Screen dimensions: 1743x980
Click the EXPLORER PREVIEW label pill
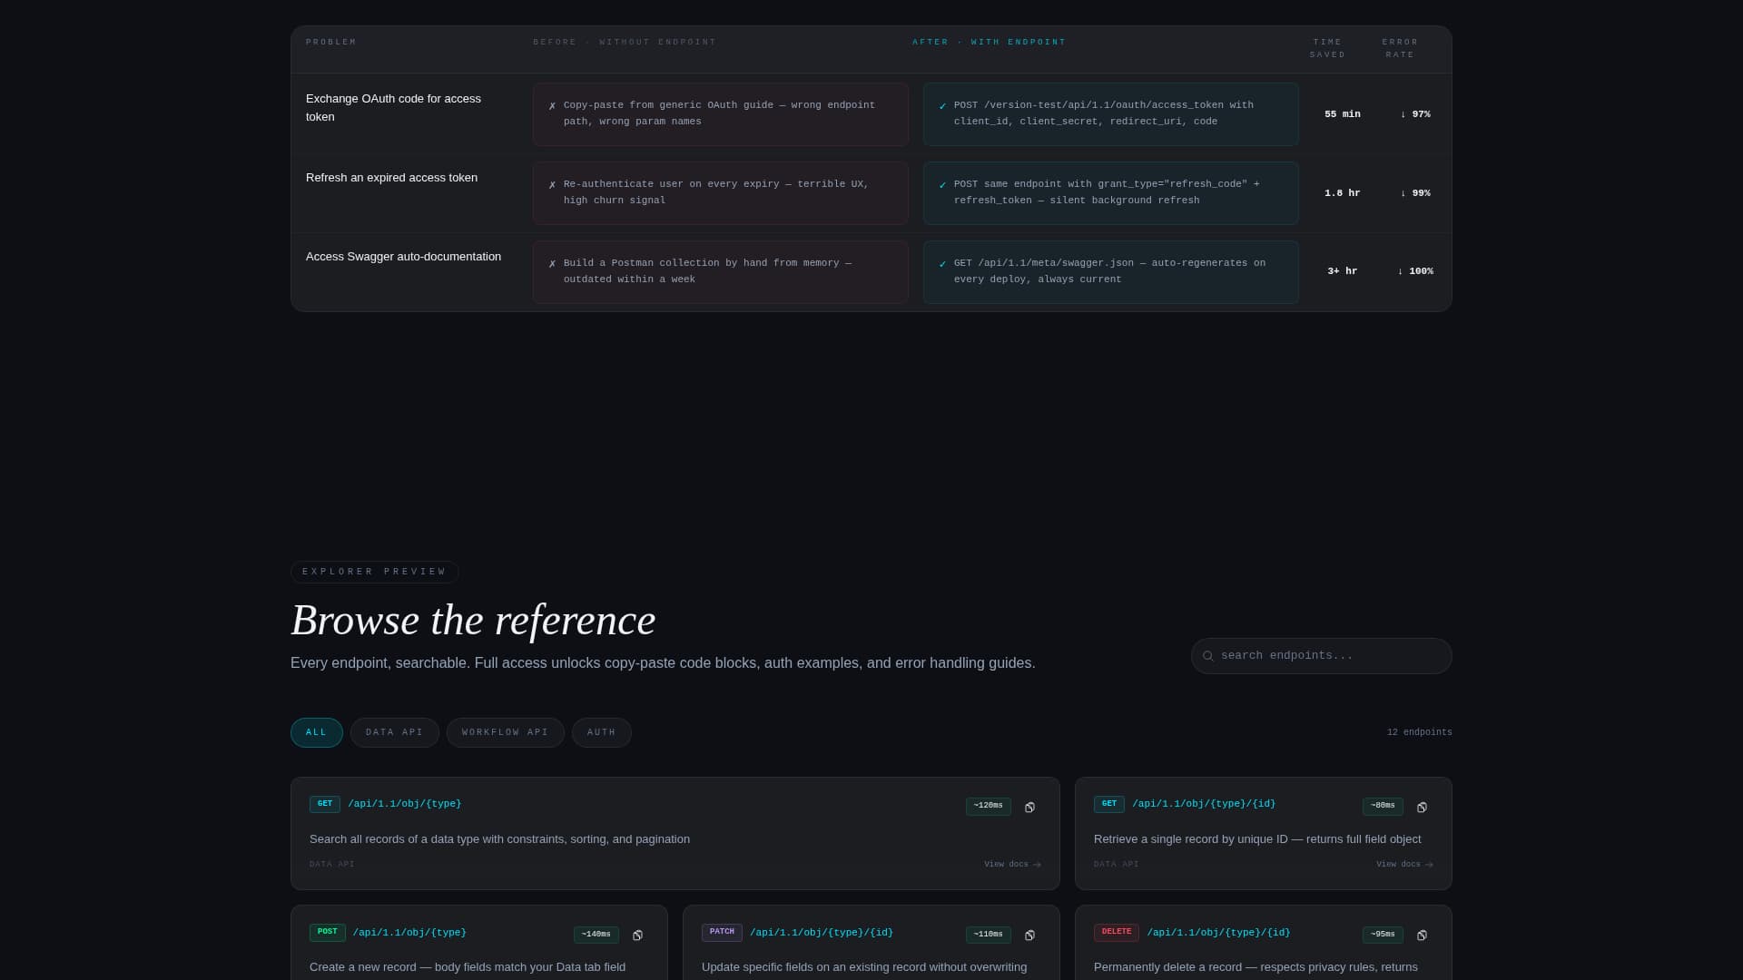pyautogui.click(x=374, y=572)
